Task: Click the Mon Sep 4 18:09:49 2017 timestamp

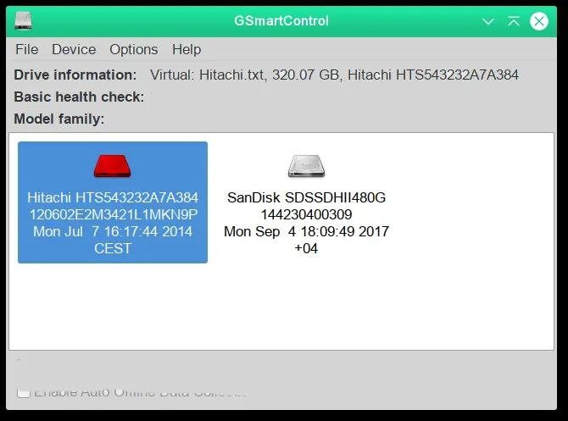Action: 306,231
